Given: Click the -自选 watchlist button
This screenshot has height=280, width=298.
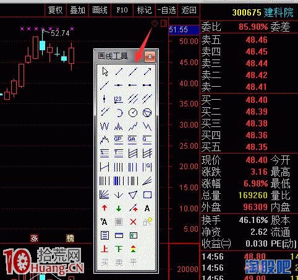Looking at the screenshot, I should [166, 10].
